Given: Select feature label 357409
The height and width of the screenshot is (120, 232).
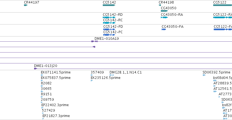Looking at the screenshot, I should tap(97, 72).
